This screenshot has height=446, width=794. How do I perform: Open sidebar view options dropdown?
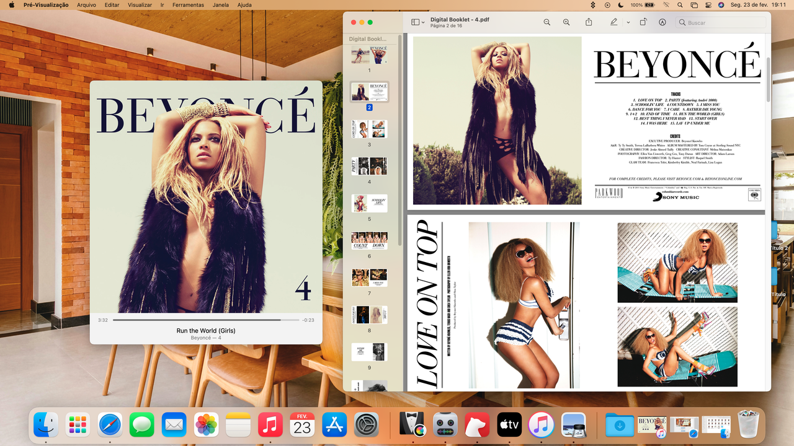click(419, 22)
